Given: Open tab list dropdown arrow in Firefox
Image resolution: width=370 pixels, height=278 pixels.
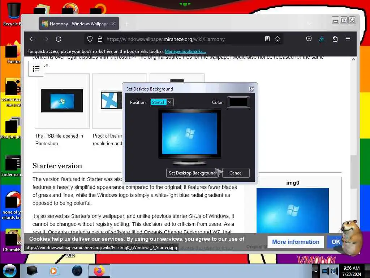Looking at the screenshot, I should coord(309,24).
